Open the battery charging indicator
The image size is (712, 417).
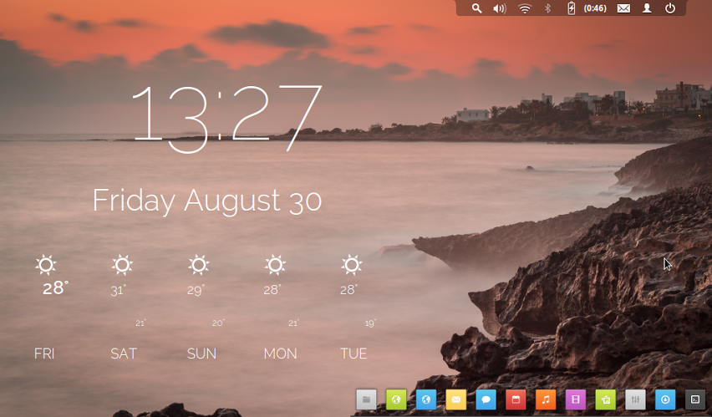point(572,8)
